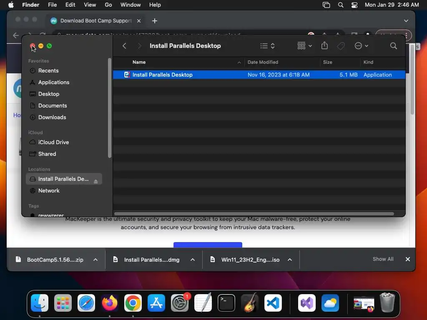Sort by the Name column header
Image resolution: width=427 pixels, height=320 pixels.
pyautogui.click(x=178, y=62)
